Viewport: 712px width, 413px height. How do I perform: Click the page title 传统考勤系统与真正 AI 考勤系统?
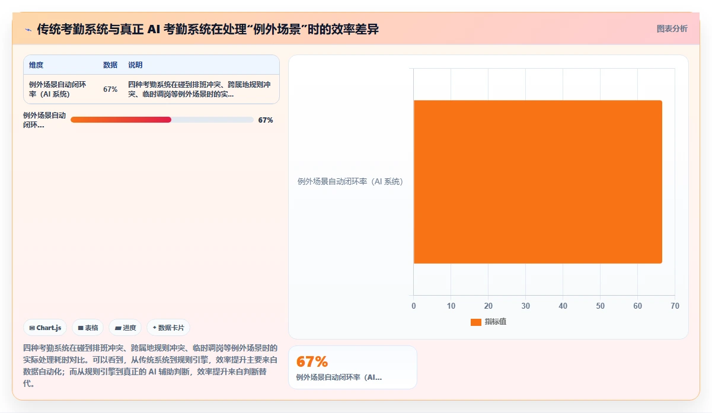(208, 29)
